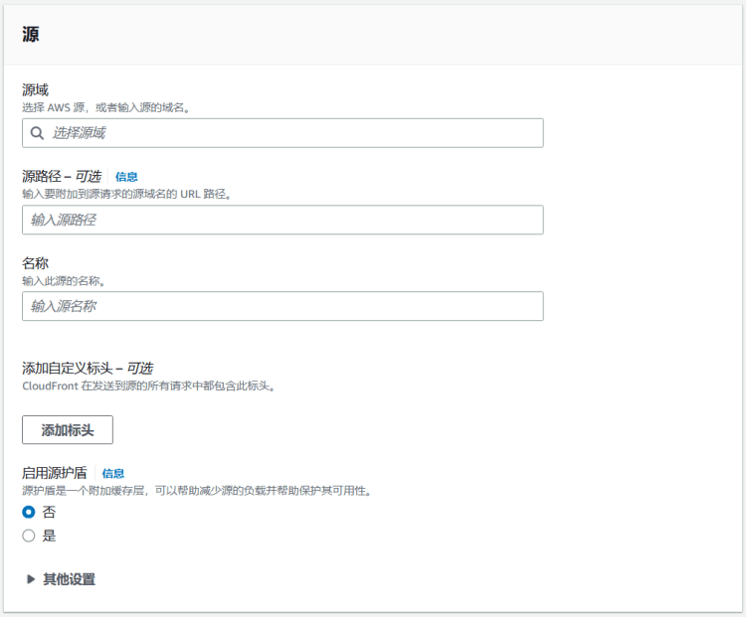Focus the 输入源路径 text field
This screenshot has width=746, height=617.
pos(282,220)
